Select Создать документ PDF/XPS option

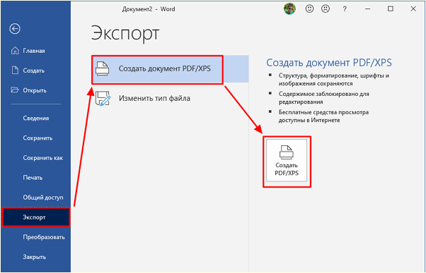click(170, 69)
